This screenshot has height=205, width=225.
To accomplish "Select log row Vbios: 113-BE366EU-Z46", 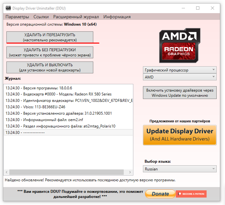I will click(68, 107).
